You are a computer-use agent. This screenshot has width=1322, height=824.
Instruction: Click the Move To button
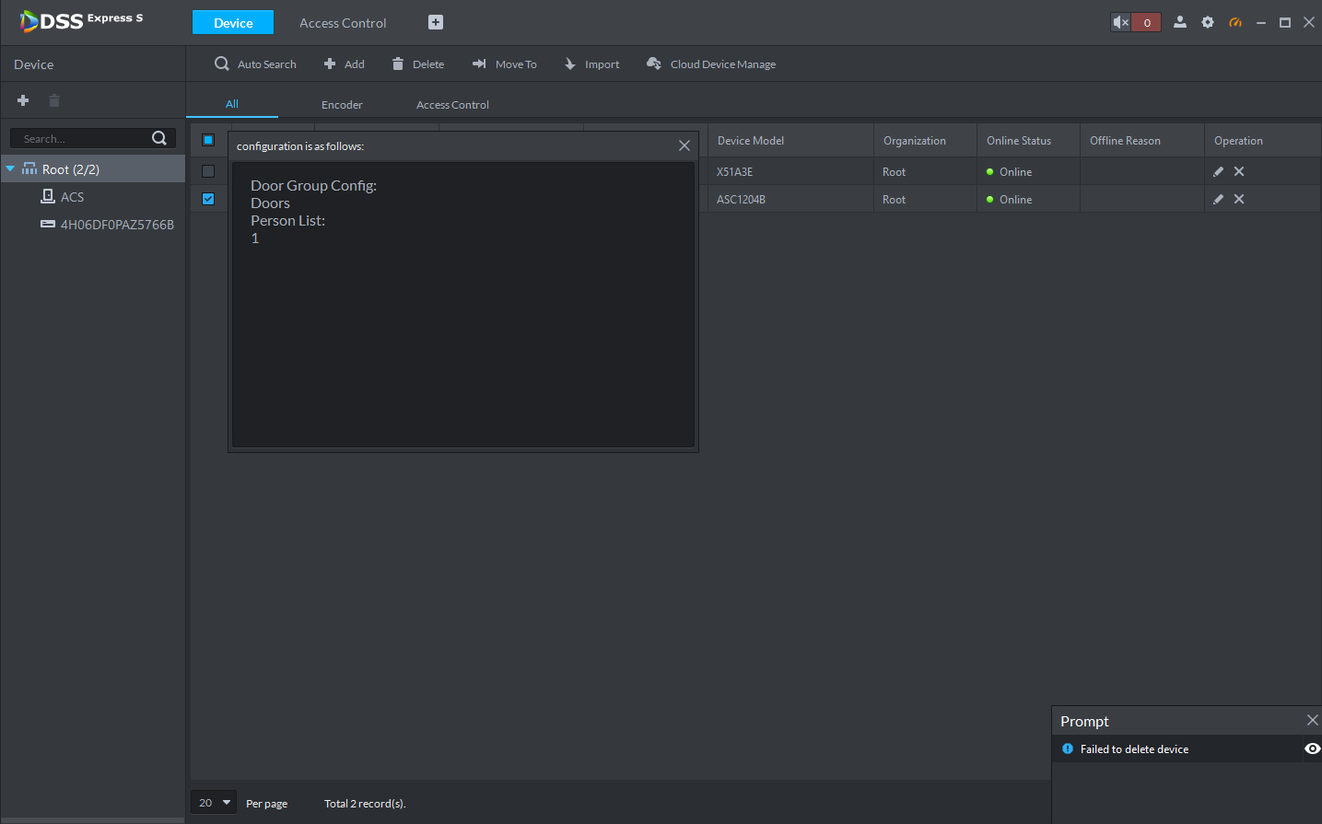pos(504,64)
